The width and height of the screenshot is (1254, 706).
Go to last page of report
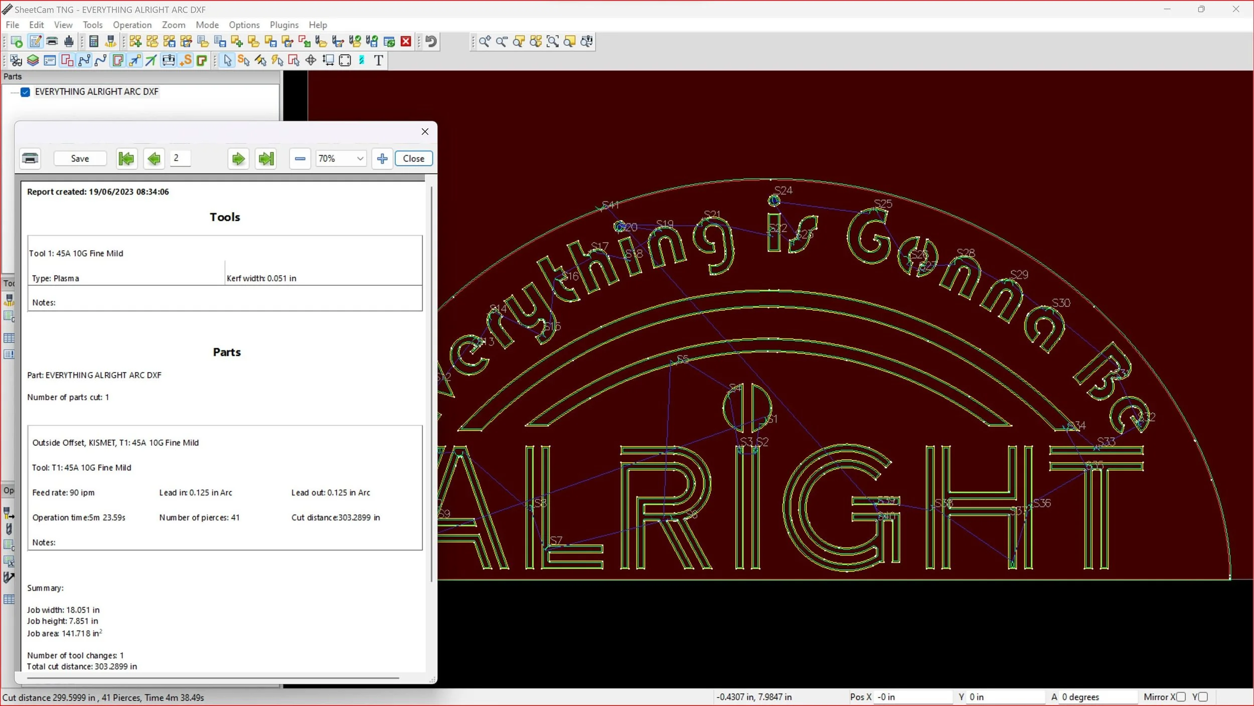point(266,159)
